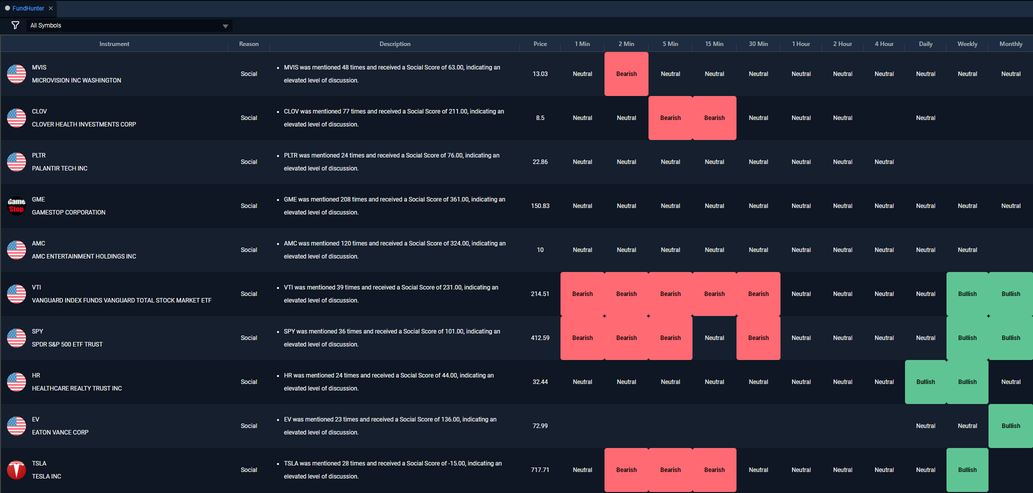Viewport: 1033px width, 493px height.
Task: Click the 5 Min column header
Action: point(670,44)
